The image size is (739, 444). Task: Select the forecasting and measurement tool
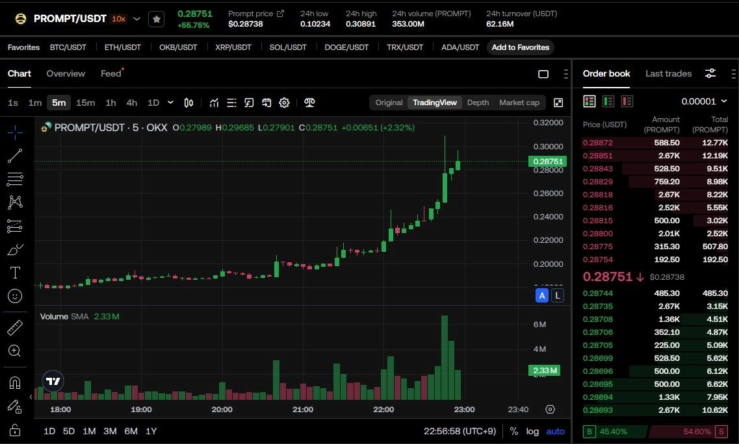click(x=15, y=226)
